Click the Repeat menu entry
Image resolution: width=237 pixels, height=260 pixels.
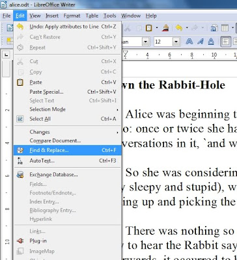(x=67, y=47)
